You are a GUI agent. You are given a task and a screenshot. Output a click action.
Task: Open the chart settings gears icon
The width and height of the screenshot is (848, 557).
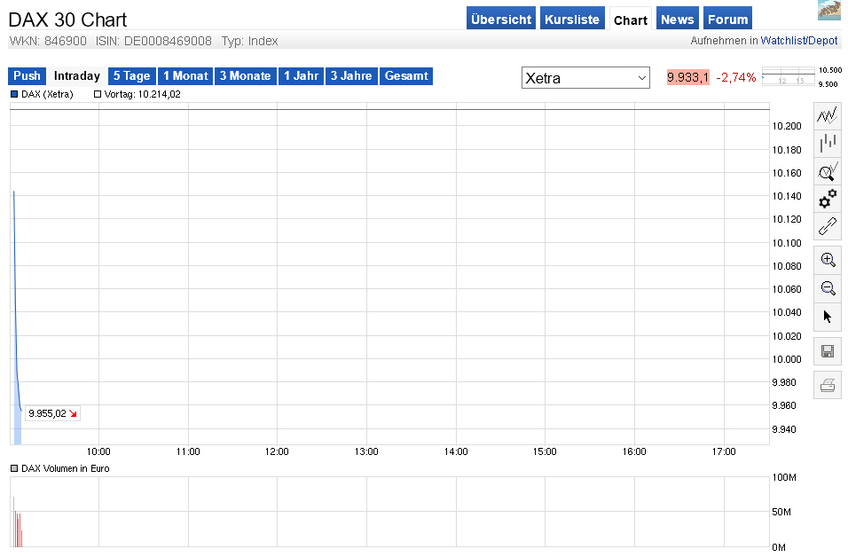click(827, 199)
